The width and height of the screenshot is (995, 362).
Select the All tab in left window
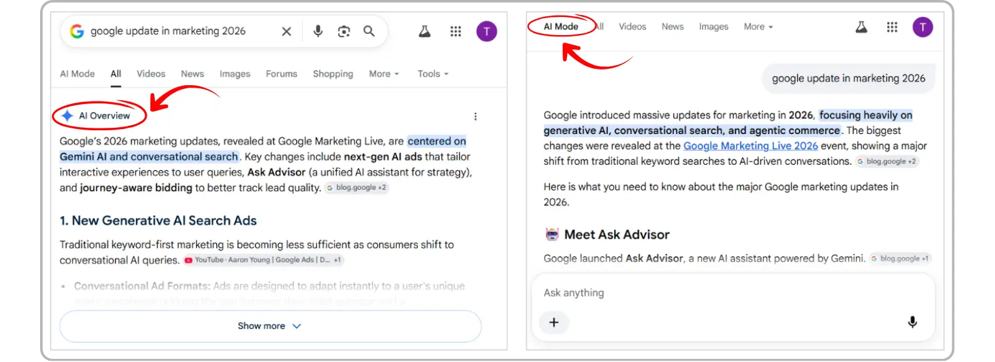(x=116, y=74)
